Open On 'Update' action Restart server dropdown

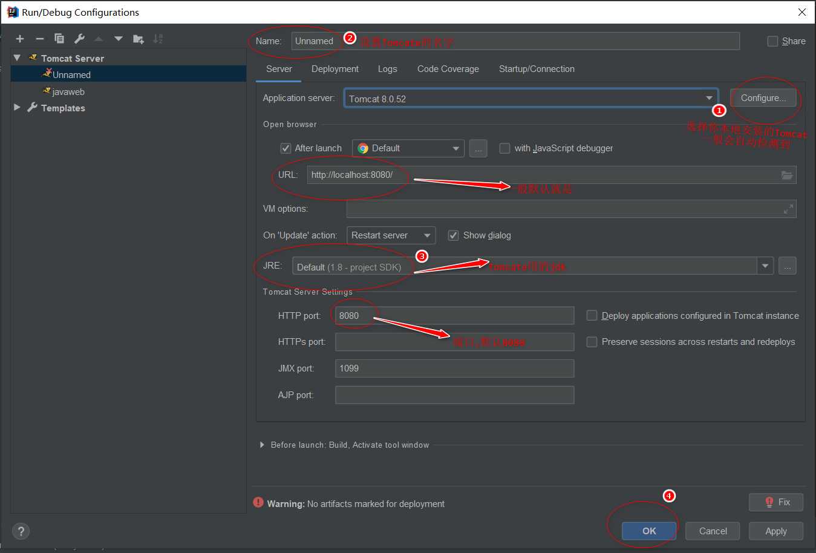coord(391,235)
